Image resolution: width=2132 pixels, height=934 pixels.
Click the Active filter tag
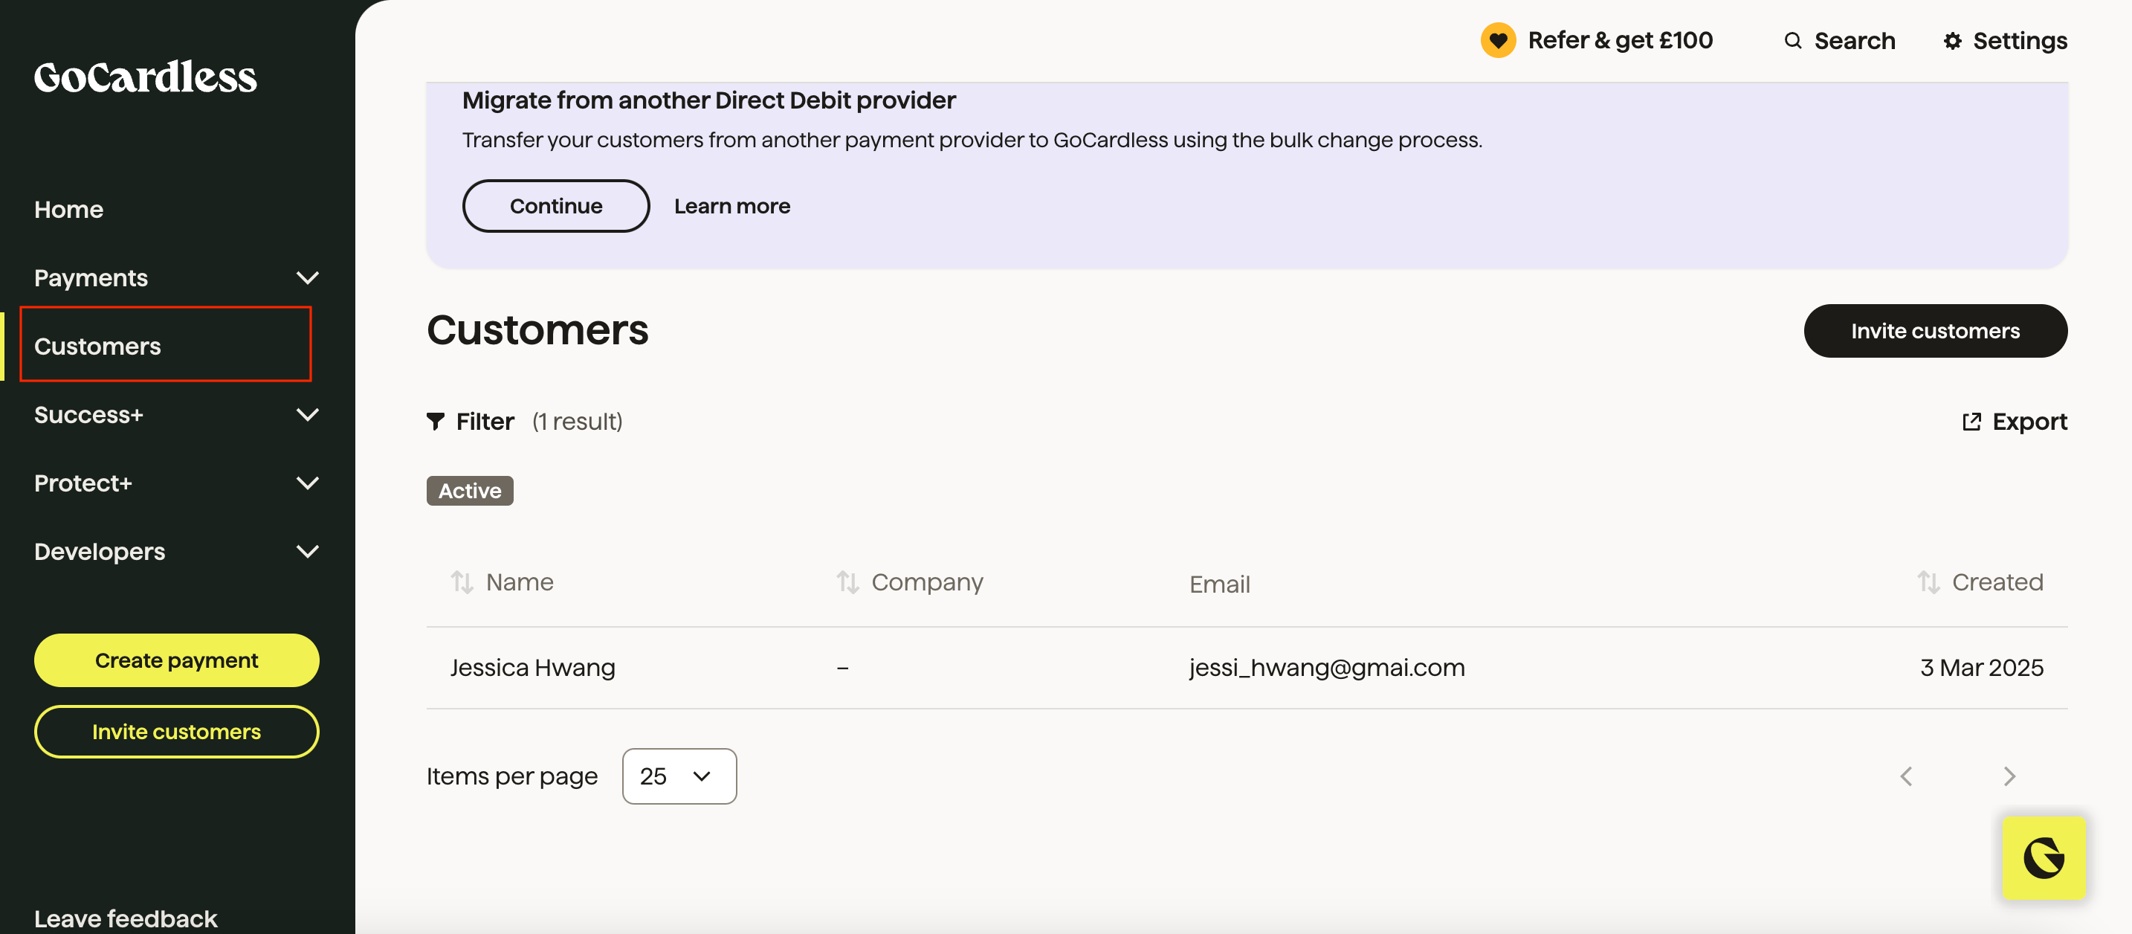pyautogui.click(x=469, y=491)
